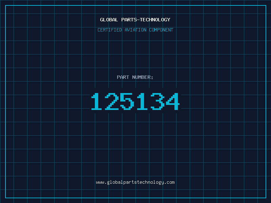Open the www.globalpartstechnology.com link
This screenshot has height=203, width=271.
pos(135,182)
